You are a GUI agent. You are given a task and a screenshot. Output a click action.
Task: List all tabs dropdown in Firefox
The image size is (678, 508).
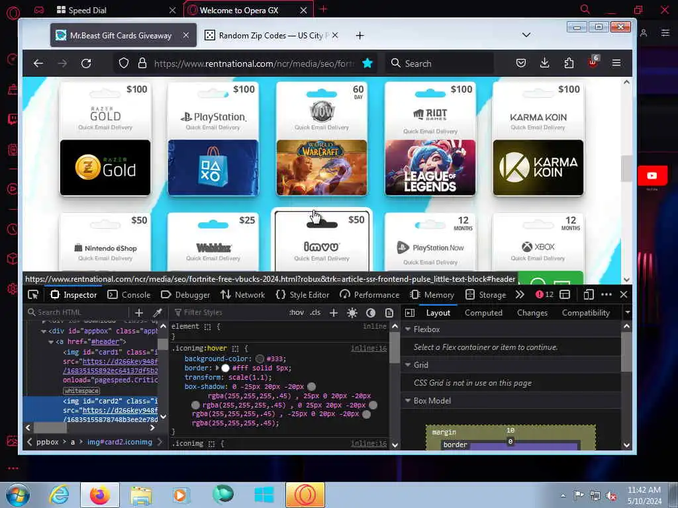526,35
